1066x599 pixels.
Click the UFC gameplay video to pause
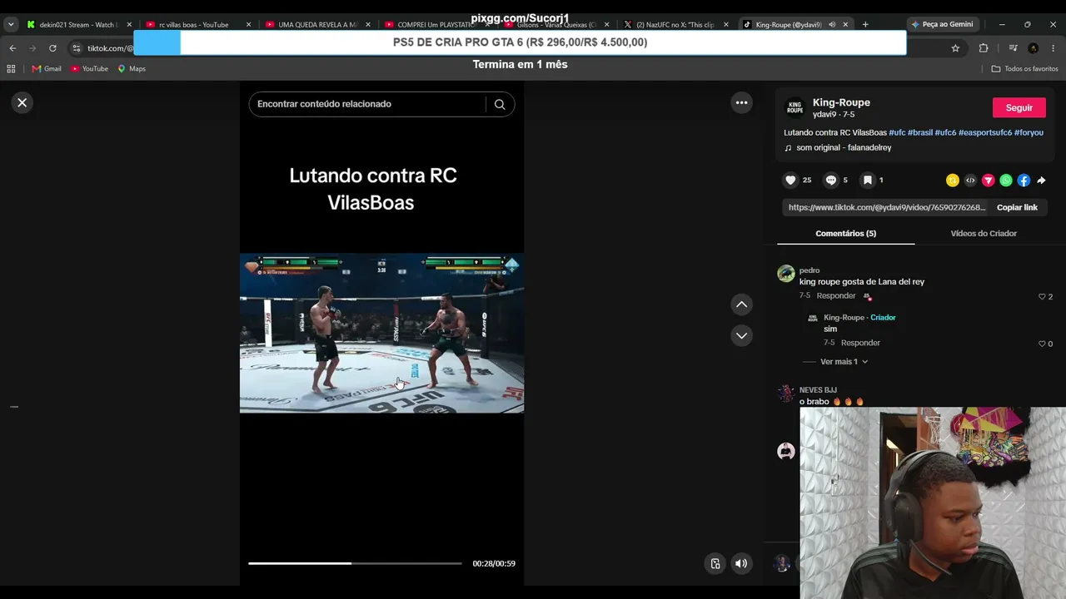point(382,333)
